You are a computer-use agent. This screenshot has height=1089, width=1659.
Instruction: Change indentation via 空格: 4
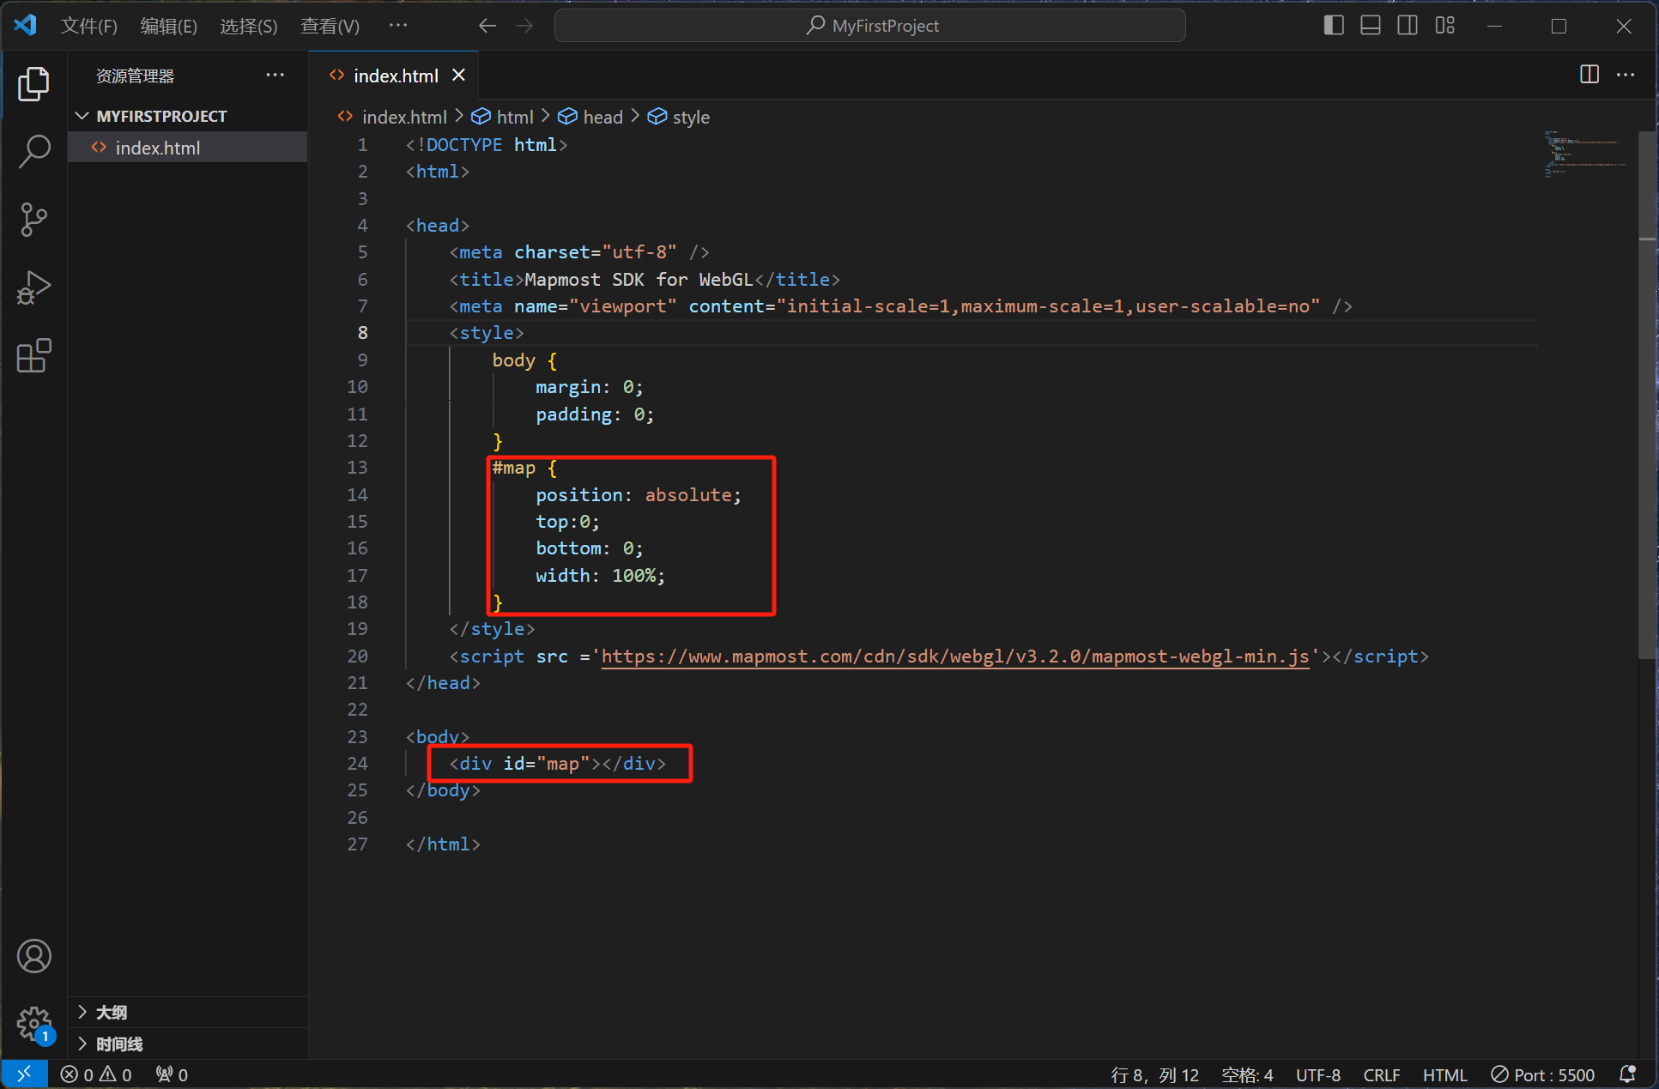coord(1247,1074)
